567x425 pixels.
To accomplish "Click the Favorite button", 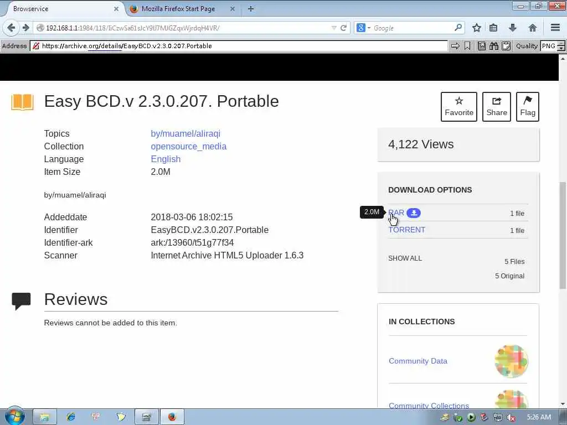I will click(459, 107).
